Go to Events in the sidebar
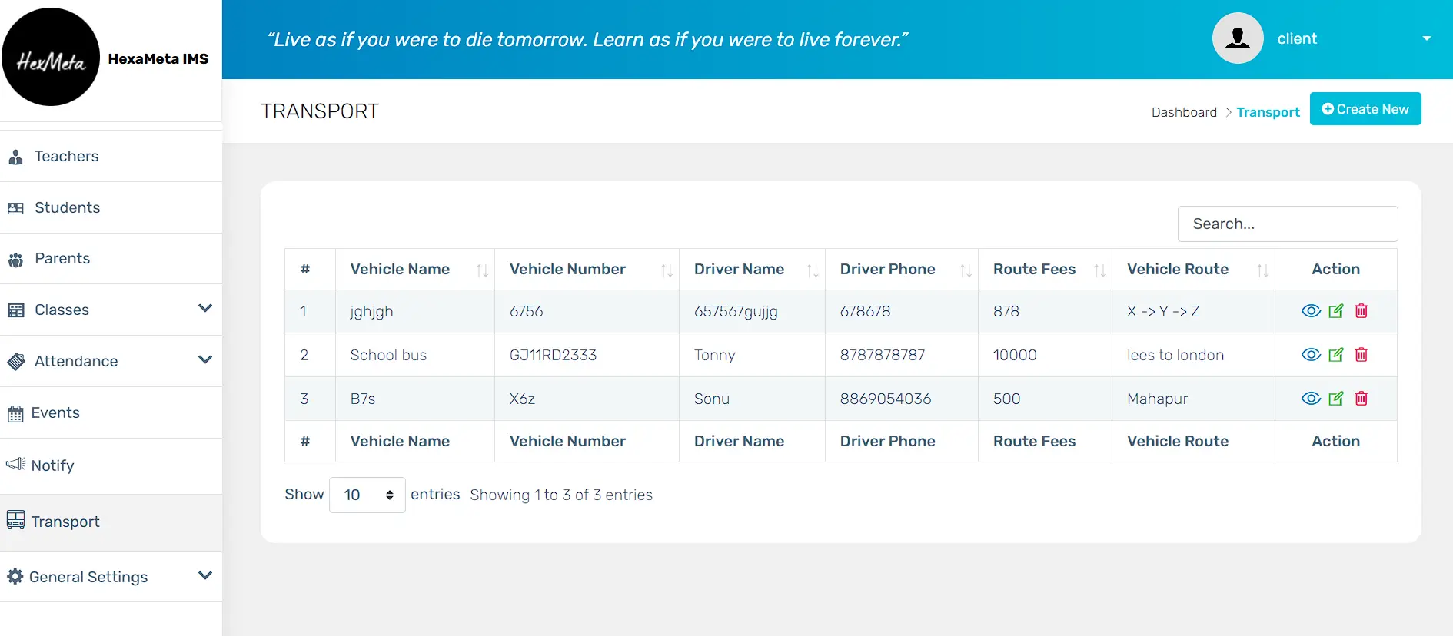 [x=55, y=413]
